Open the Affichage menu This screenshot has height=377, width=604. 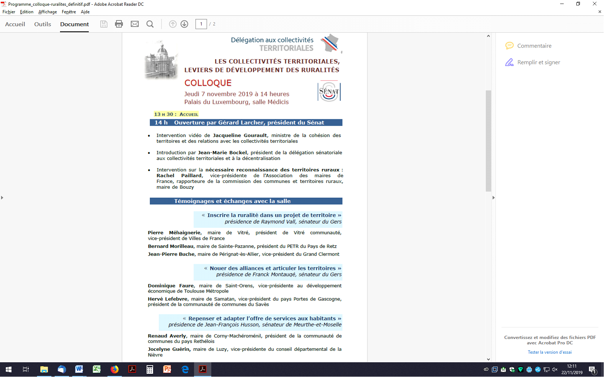point(47,12)
